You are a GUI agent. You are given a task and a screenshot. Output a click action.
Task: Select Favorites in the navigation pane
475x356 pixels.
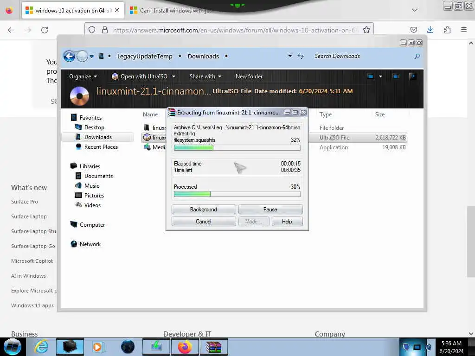pyautogui.click(x=90, y=117)
